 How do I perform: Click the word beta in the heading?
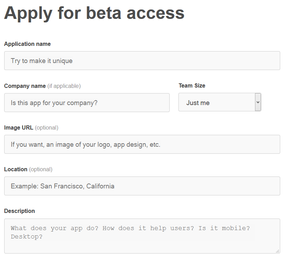103,13
